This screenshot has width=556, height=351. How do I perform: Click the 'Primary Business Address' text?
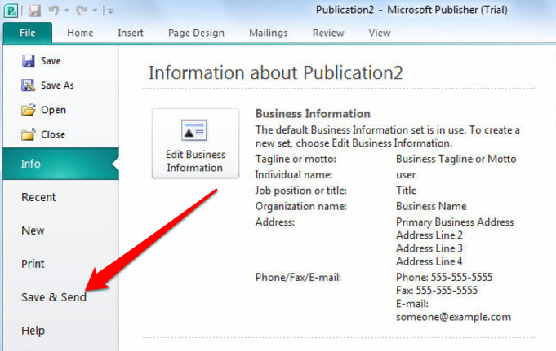tap(455, 222)
